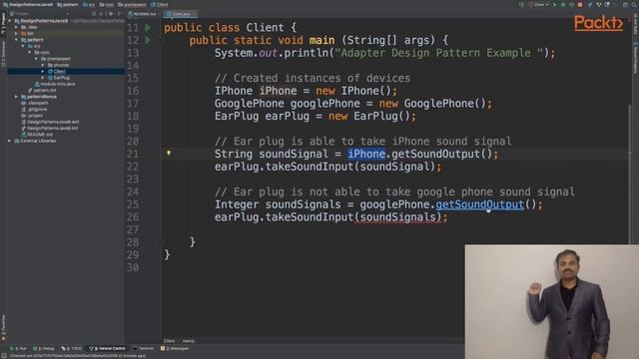Stop the running process with red square

pyautogui.click(x=580, y=4)
